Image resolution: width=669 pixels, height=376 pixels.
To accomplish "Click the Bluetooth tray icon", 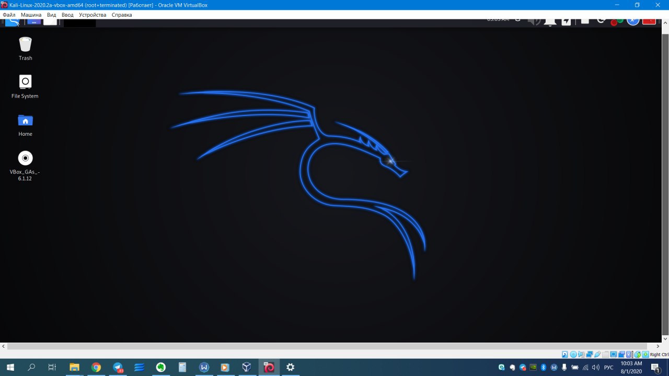I will [x=544, y=367].
